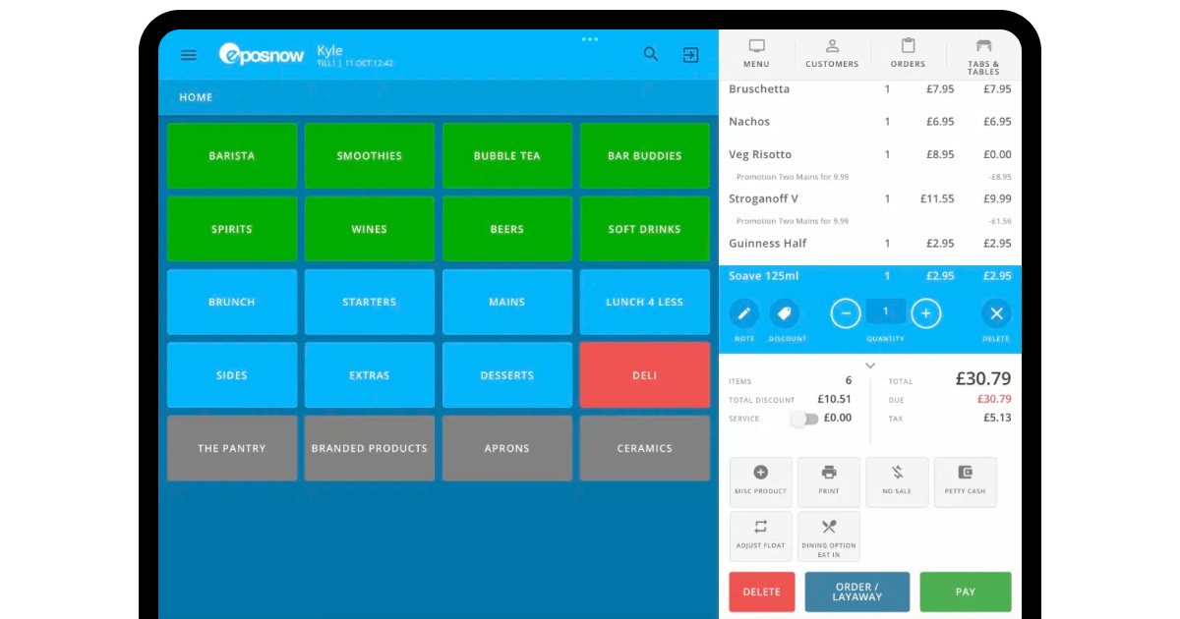
Task: Apply discount with the tag icon
Action: point(784,314)
